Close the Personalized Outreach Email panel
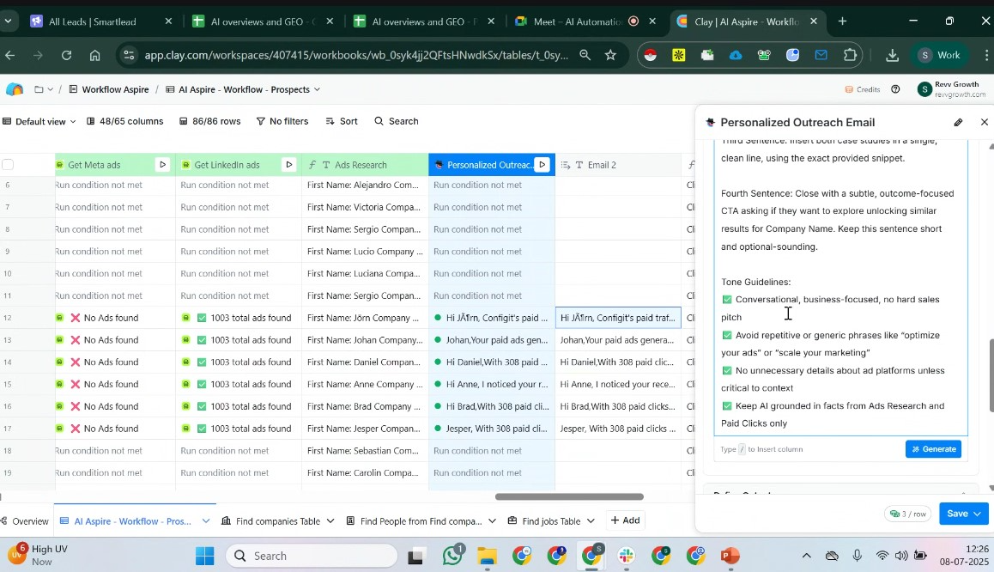 click(984, 122)
